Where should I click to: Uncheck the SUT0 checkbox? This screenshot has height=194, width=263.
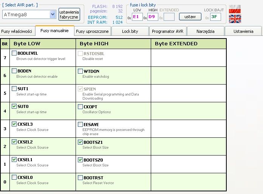tap(14, 106)
